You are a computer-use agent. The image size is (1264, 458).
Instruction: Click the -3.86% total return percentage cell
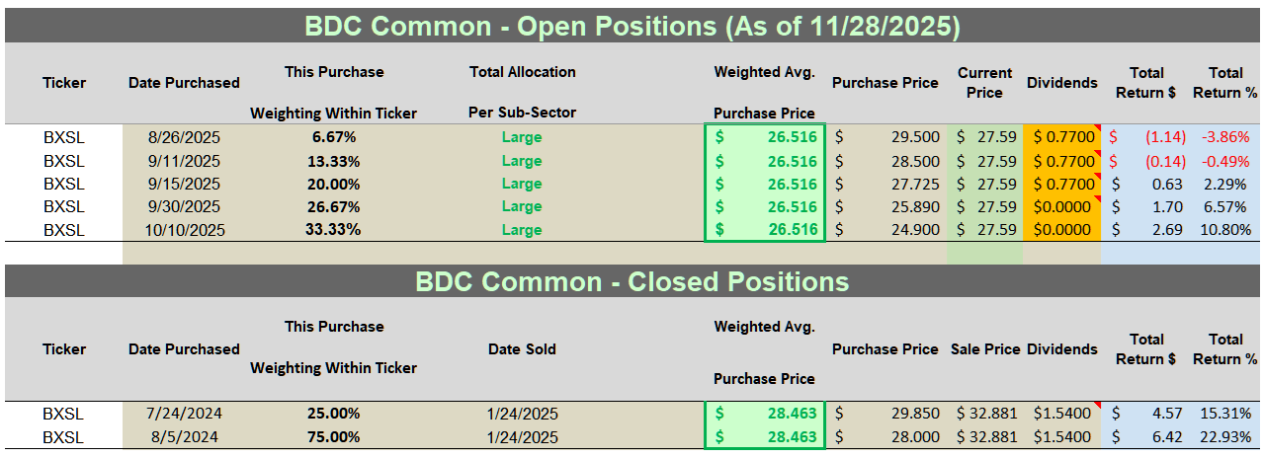point(1225,137)
